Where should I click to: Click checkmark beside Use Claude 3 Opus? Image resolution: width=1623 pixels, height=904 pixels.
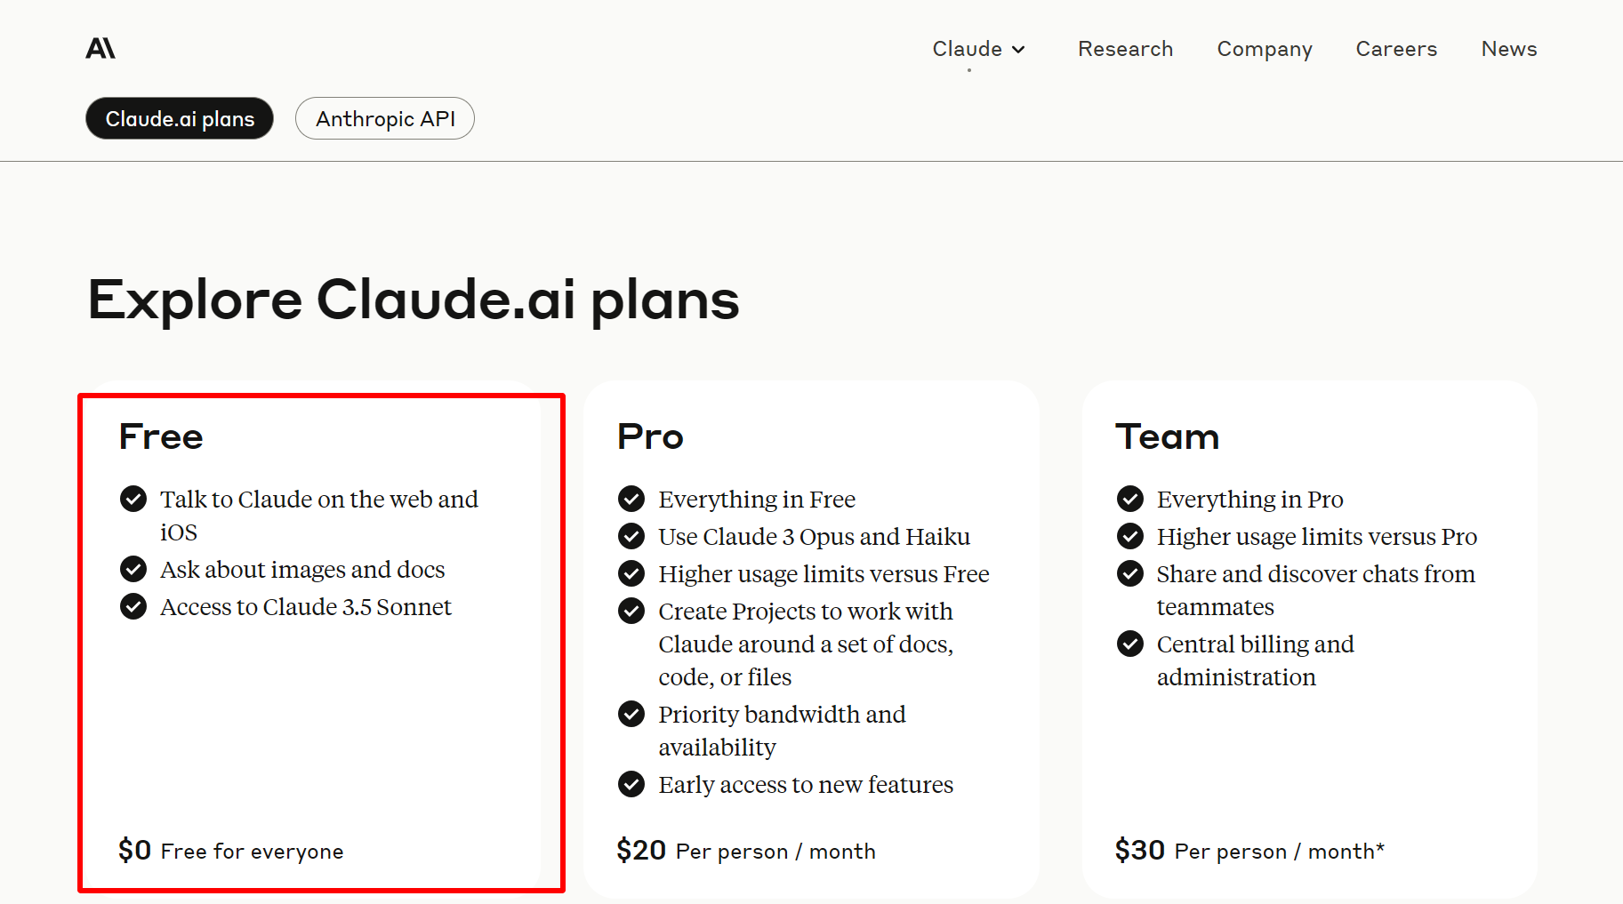[631, 536]
